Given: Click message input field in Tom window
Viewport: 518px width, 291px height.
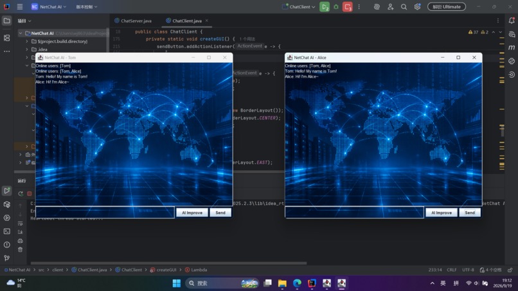Looking at the screenshot, I should (x=105, y=212).
